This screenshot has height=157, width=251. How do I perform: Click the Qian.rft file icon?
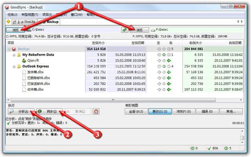click(24, 61)
